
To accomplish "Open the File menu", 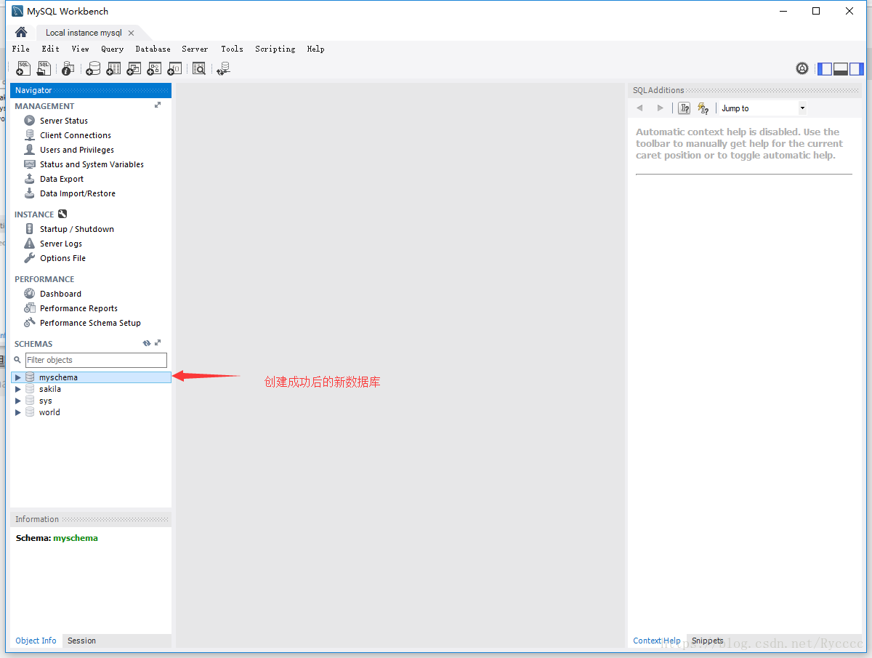I will [x=21, y=49].
